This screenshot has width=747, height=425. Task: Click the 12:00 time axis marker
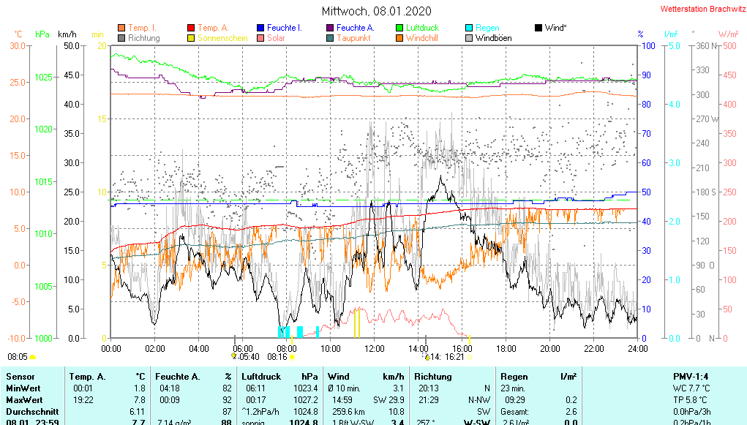tap(374, 348)
